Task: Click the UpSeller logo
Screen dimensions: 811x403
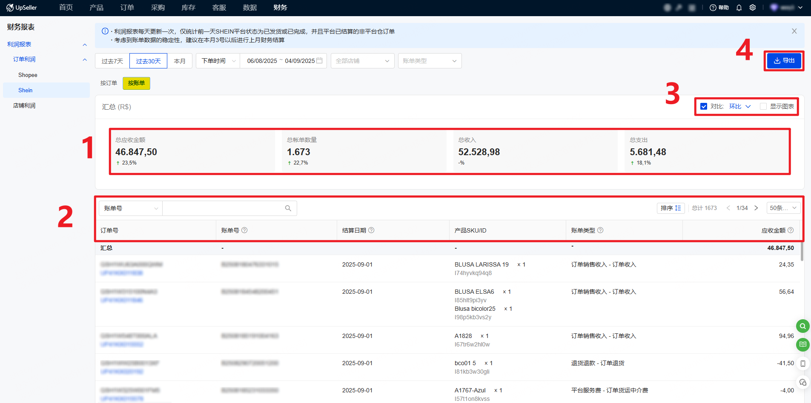Action: pyautogui.click(x=22, y=8)
